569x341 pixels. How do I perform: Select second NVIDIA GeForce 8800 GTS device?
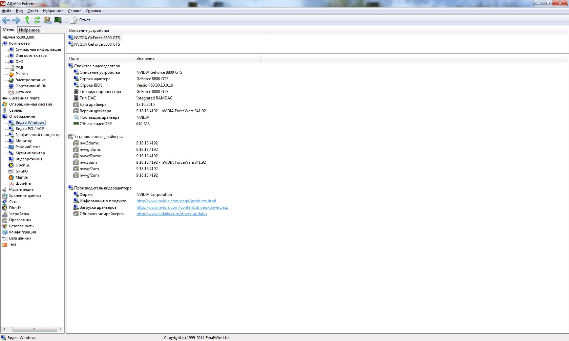tap(97, 44)
